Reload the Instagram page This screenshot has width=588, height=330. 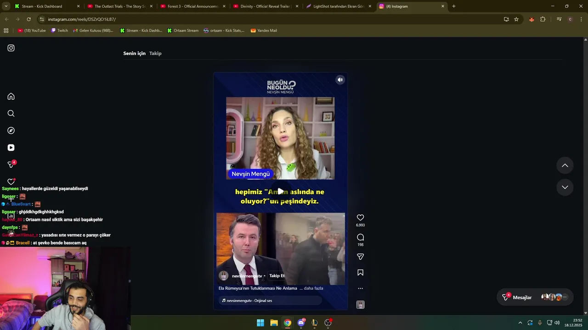tap(28, 19)
